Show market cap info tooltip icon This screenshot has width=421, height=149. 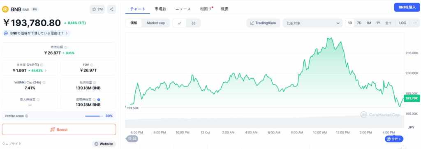[66, 47]
